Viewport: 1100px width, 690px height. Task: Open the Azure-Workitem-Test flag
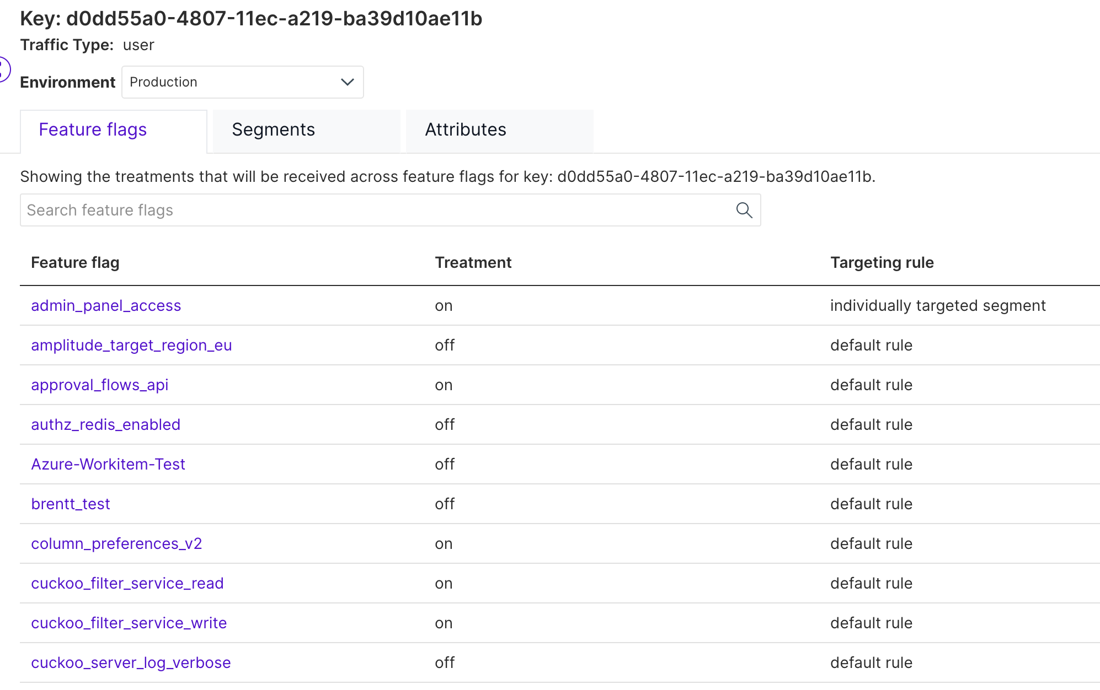[x=108, y=464]
